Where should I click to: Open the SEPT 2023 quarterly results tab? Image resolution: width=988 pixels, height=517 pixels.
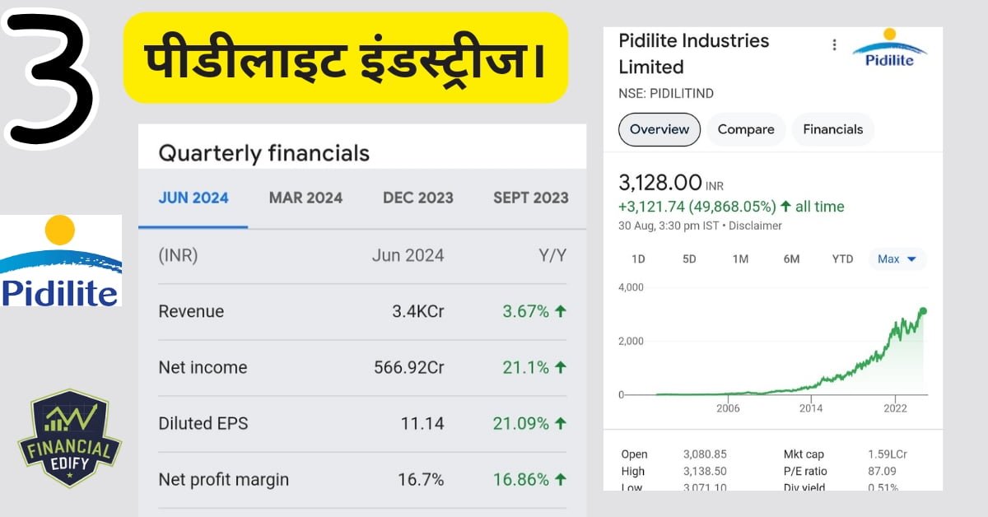[530, 198]
